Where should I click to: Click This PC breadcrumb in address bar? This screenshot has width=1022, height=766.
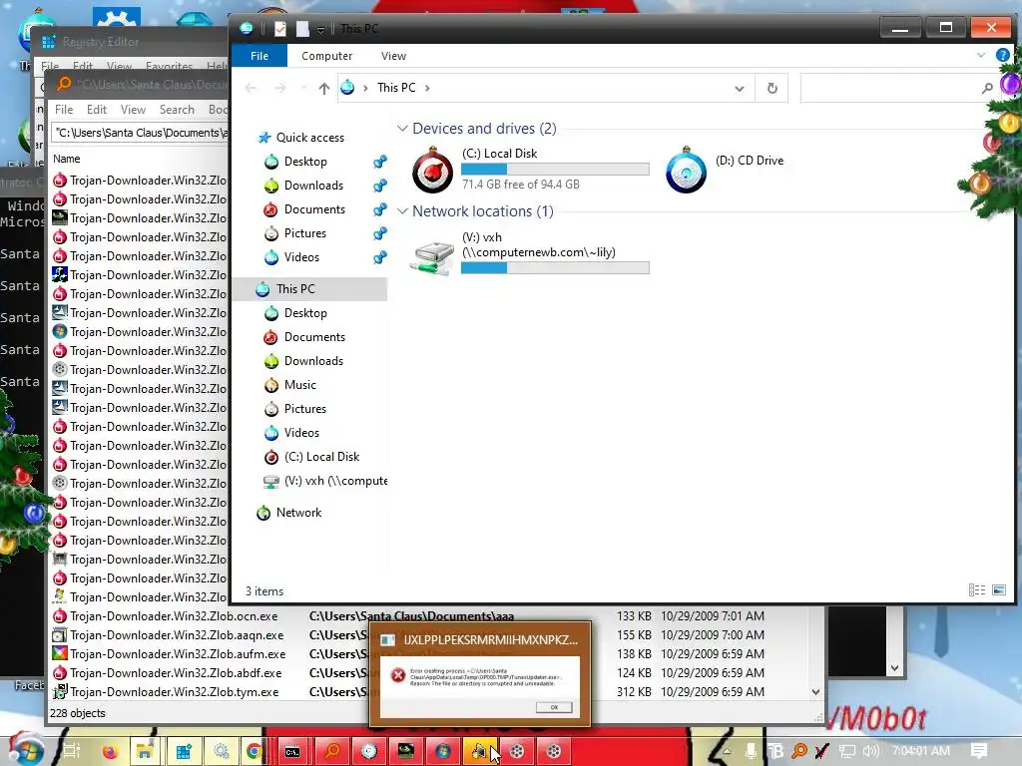click(396, 88)
